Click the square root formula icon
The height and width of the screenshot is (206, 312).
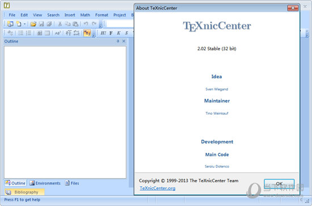pyautogui.click(x=69, y=33)
